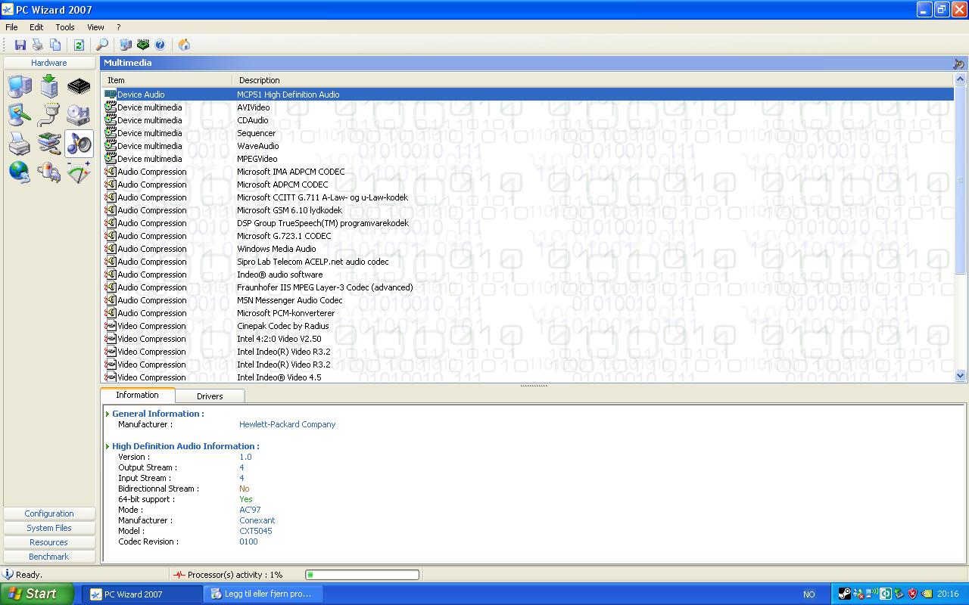Click the list scrollbar down arrow
The height and width of the screenshot is (605, 969).
961,375
